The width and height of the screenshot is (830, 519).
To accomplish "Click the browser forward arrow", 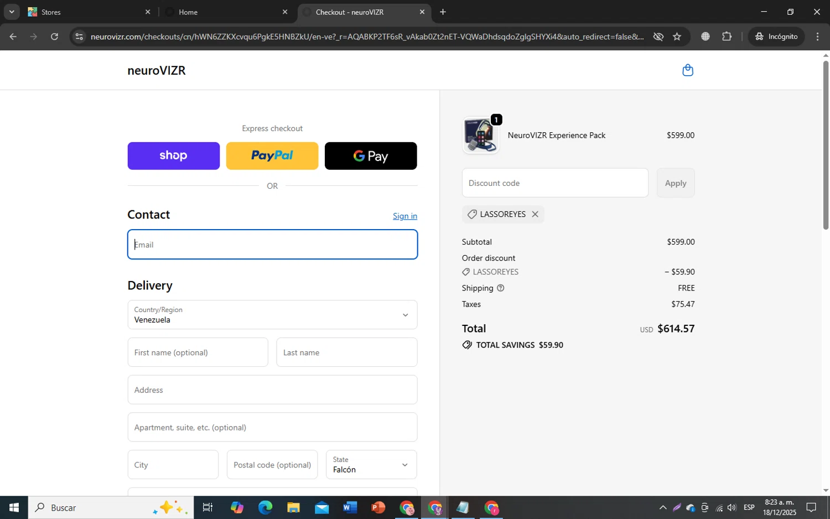I will (x=34, y=37).
